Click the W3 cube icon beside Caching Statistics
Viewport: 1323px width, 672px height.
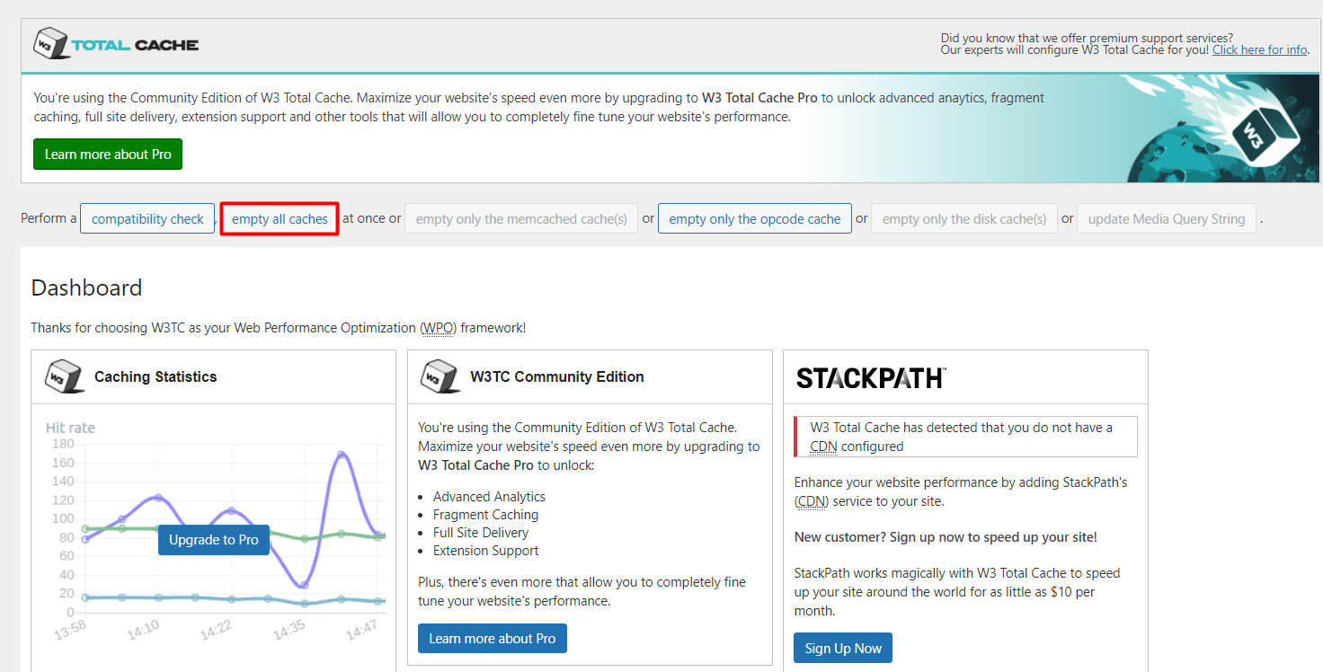(63, 376)
